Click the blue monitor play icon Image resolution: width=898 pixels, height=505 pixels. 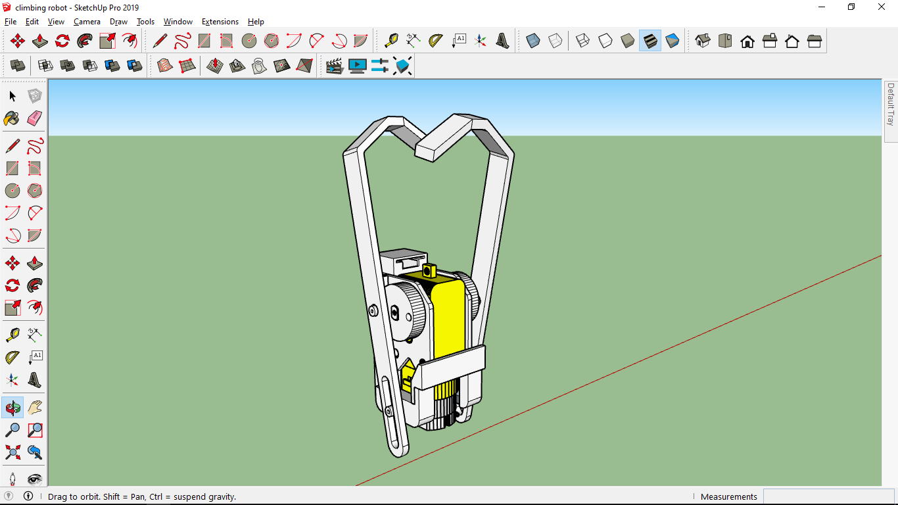point(358,66)
